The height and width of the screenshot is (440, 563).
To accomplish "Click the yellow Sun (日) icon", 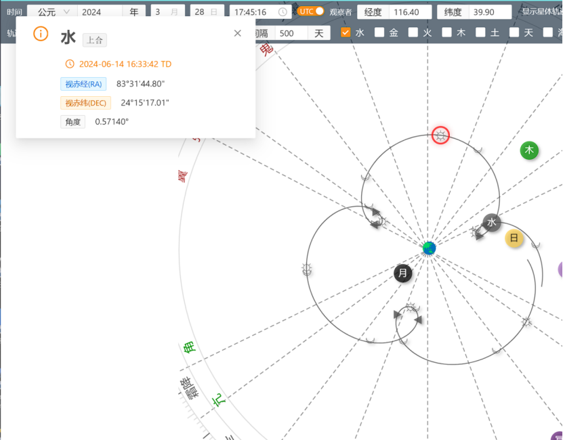I will (514, 238).
